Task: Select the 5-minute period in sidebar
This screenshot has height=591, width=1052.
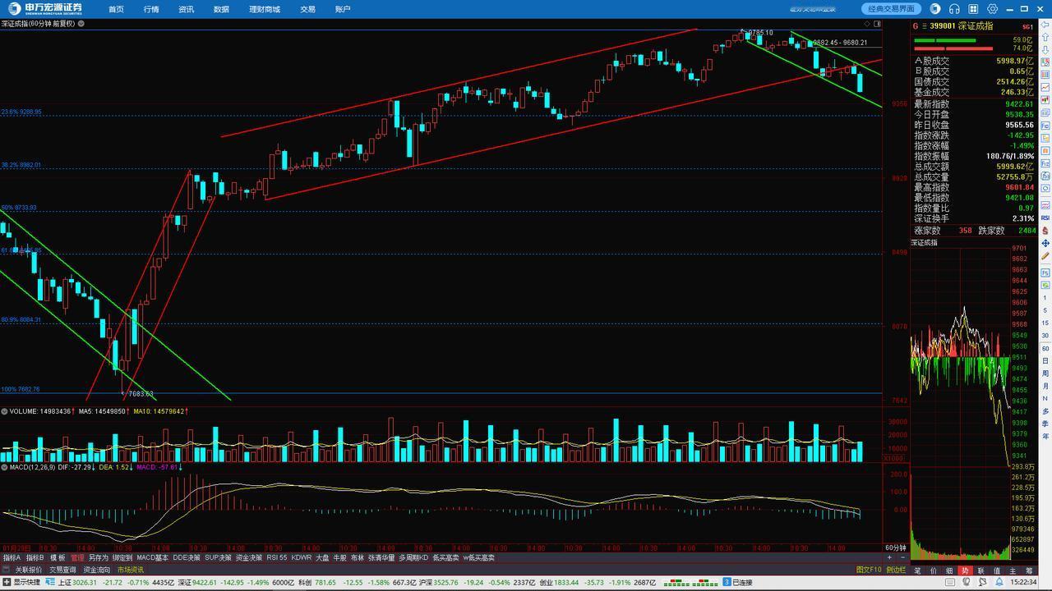Action: pyautogui.click(x=1045, y=311)
